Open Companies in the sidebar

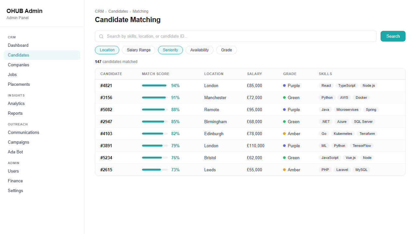click(x=42, y=65)
